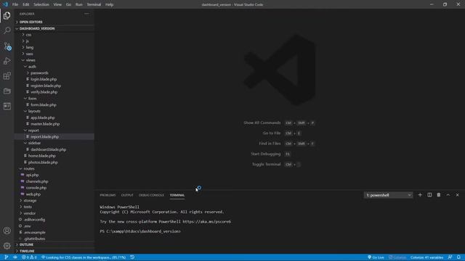Open Source Control view

[x=7, y=46]
